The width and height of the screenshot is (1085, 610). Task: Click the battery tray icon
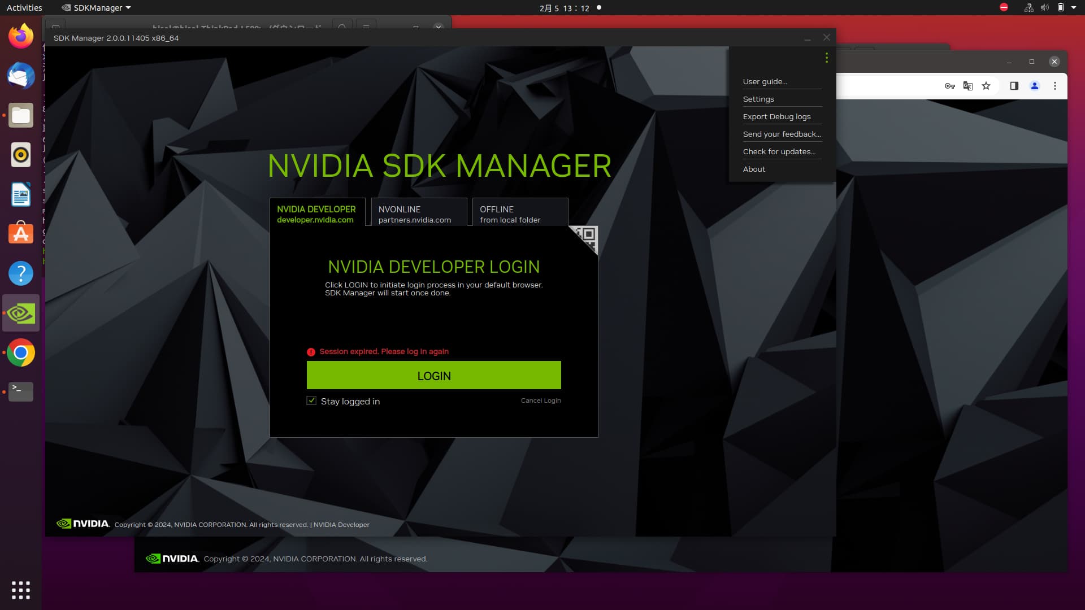tap(1061, 7)
